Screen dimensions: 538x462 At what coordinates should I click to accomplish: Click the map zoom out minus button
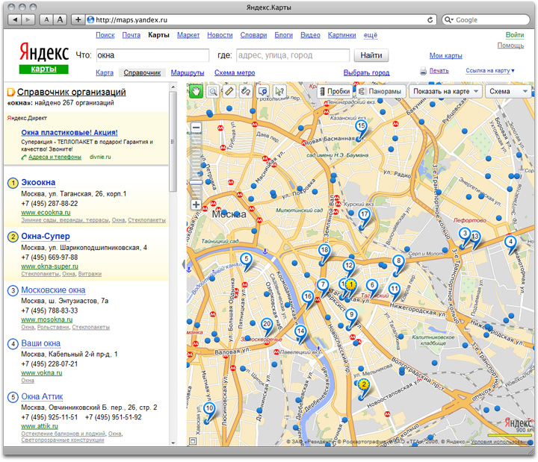coord(197,128)
